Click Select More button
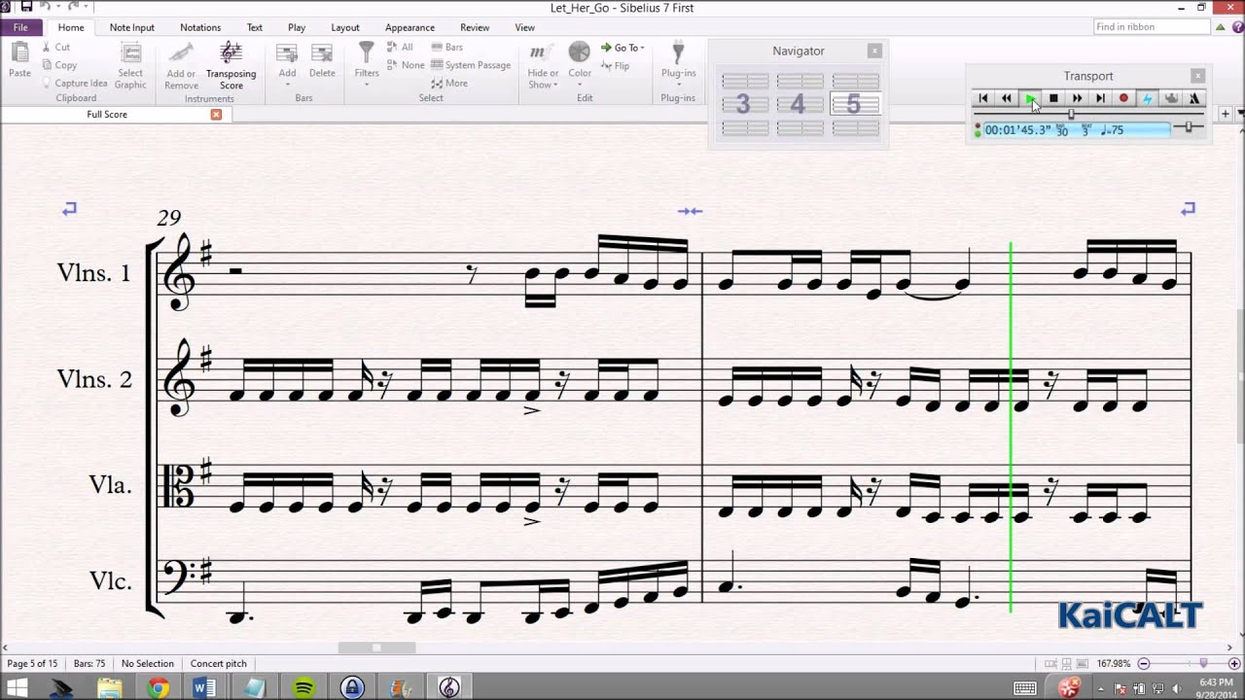The height and width of the screenshot is (700, 1245). (x=449, y=84)
